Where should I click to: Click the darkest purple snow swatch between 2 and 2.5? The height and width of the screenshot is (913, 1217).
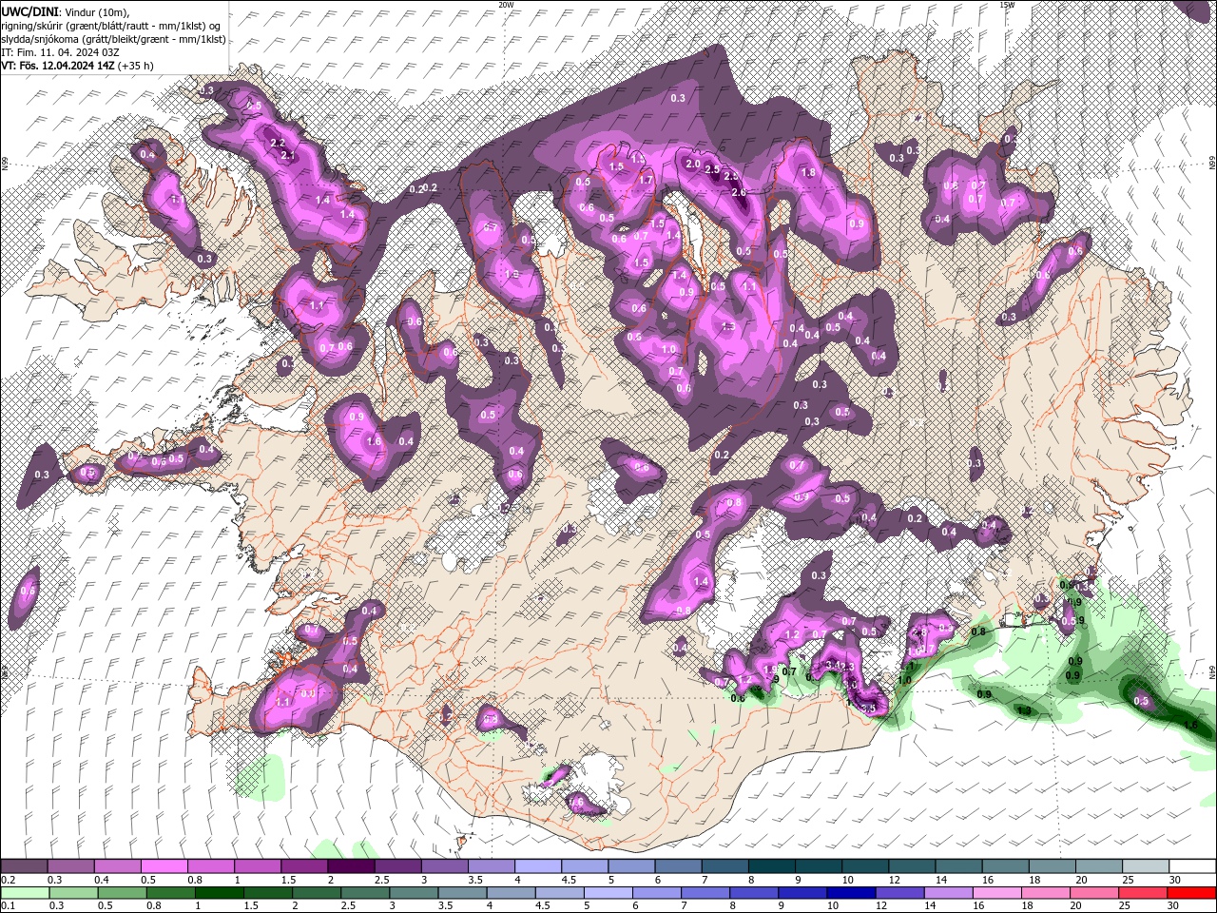[x=350, y=866]
